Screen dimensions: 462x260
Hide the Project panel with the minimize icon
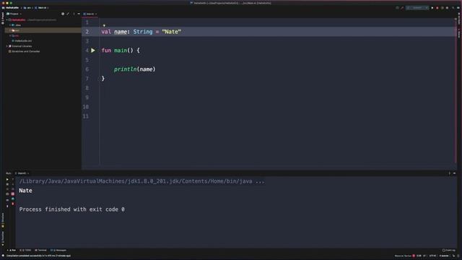point(79,14)
